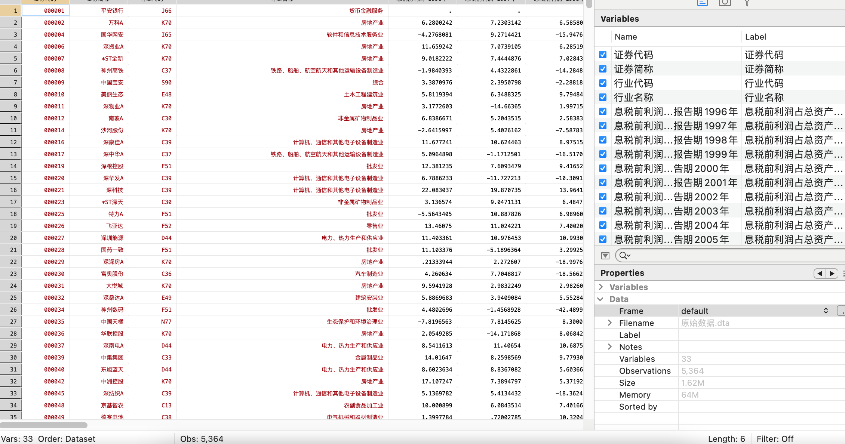Image resolution: width=845 pixels, height=444 pixels.
Task: Click the variables properties toolbar icon
Action: (x=702, y=3)
